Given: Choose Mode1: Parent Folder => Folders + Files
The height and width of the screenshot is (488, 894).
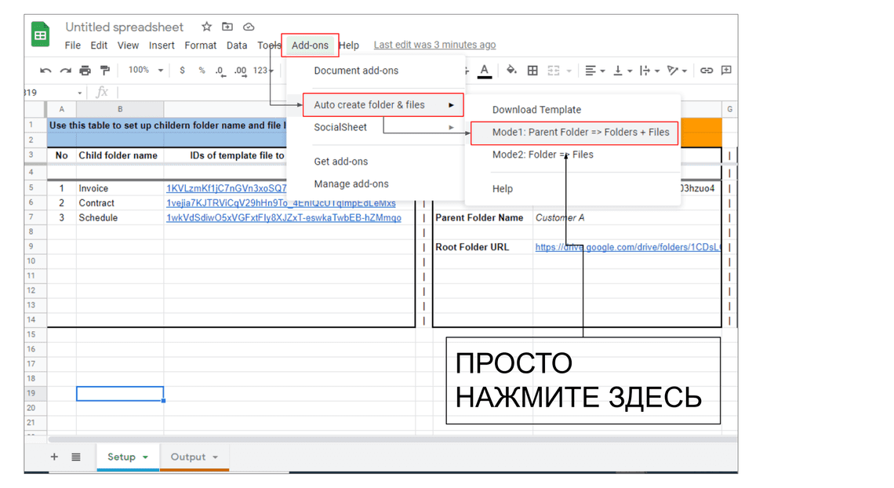Looking at the screenshot, I should (x=580, y=133).
